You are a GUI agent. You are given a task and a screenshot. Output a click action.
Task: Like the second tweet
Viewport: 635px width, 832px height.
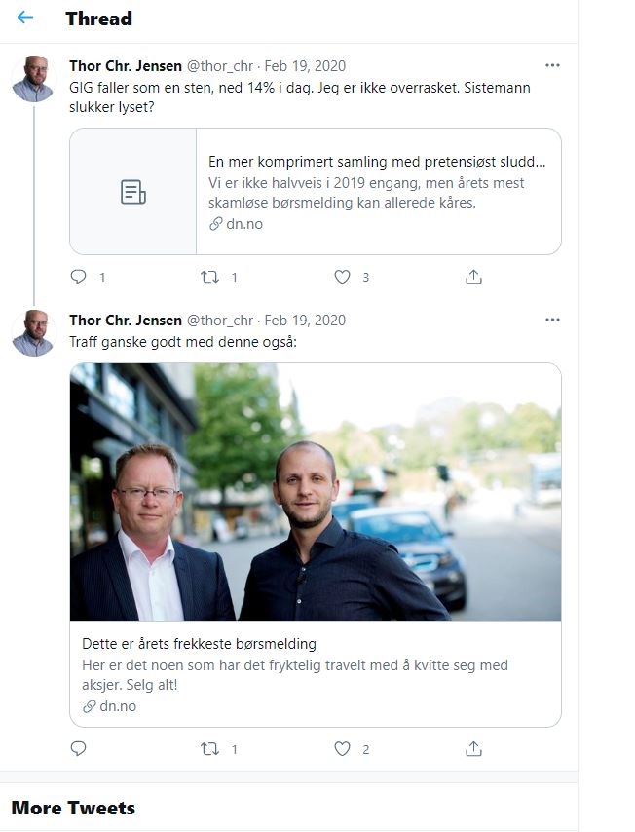(x=342, y=748)
